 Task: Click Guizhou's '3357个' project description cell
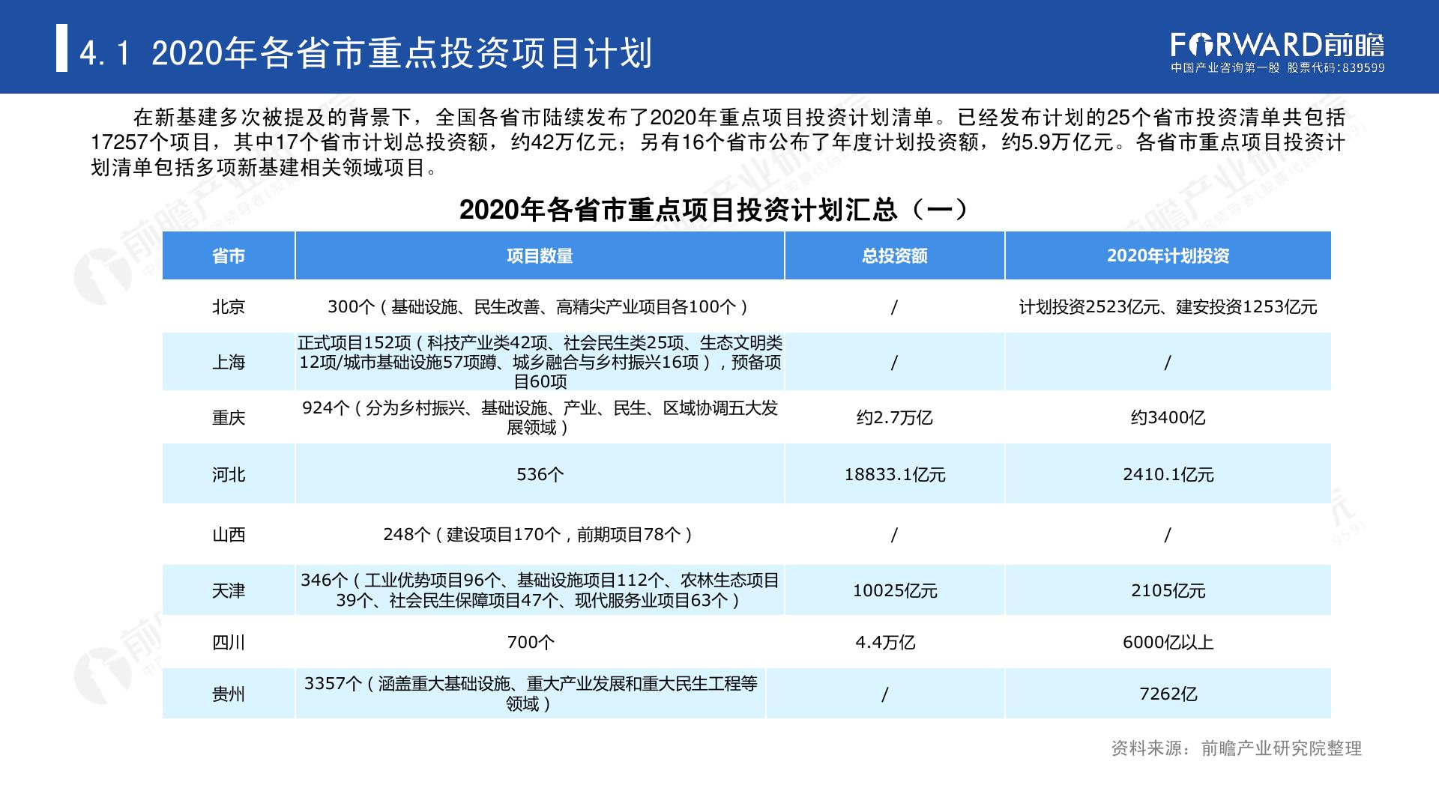(x=531, y=694)
